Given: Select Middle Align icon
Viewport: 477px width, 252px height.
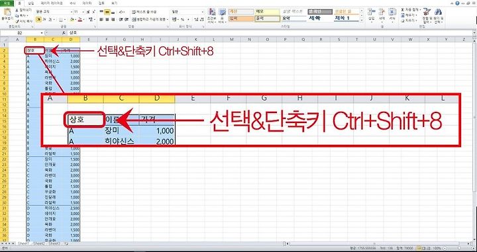Looking at the screenshot, I should click(107, 12).
